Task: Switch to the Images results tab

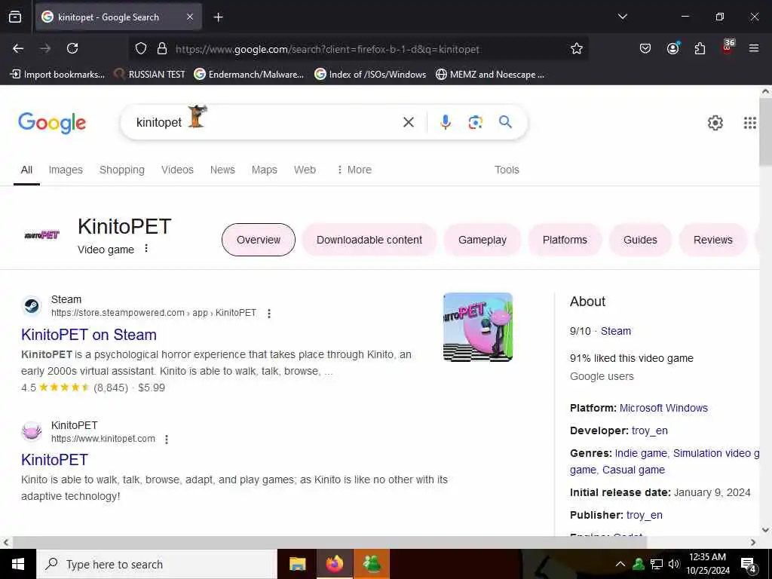Action: 66,170
